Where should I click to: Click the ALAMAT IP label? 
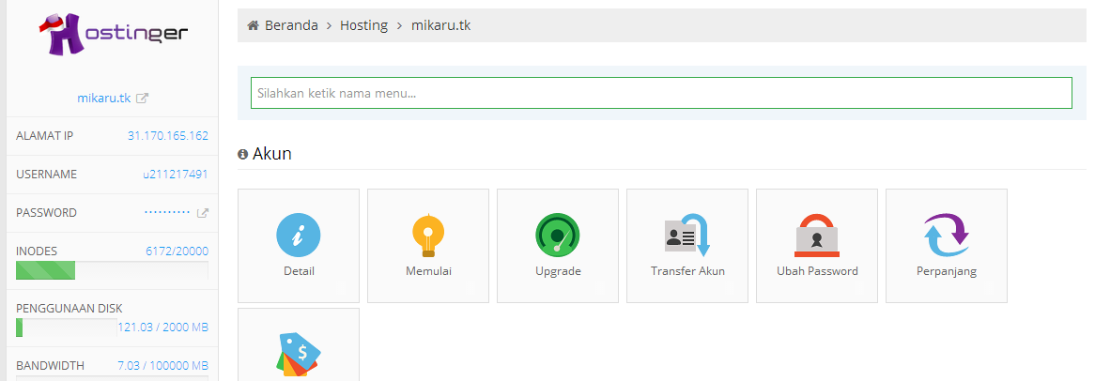(x=45, y=135)
